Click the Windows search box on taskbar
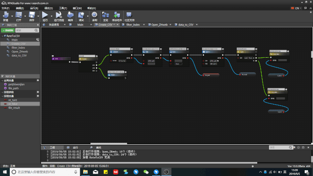 click(x=45, y=172)
